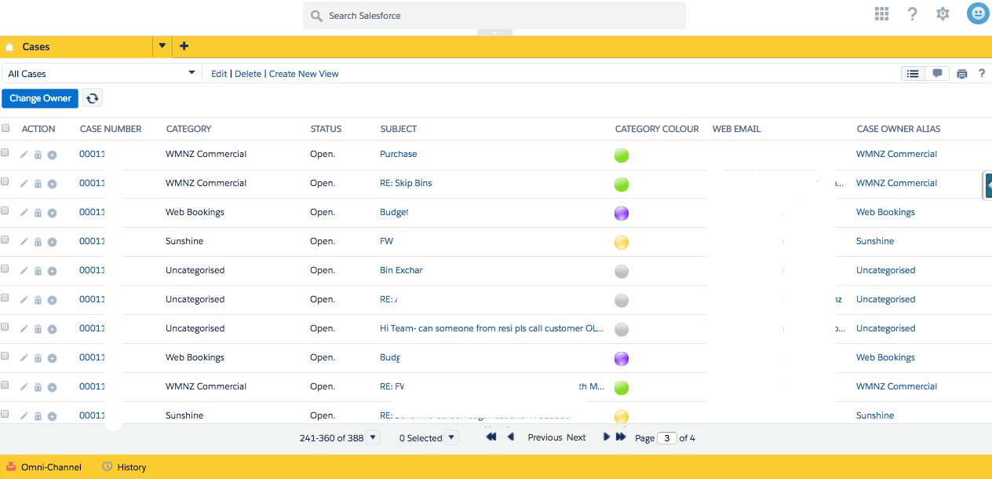This screenshot has width=992, height=479.
Task: Click the Search Salesforce field
Action: coord(494,16)
